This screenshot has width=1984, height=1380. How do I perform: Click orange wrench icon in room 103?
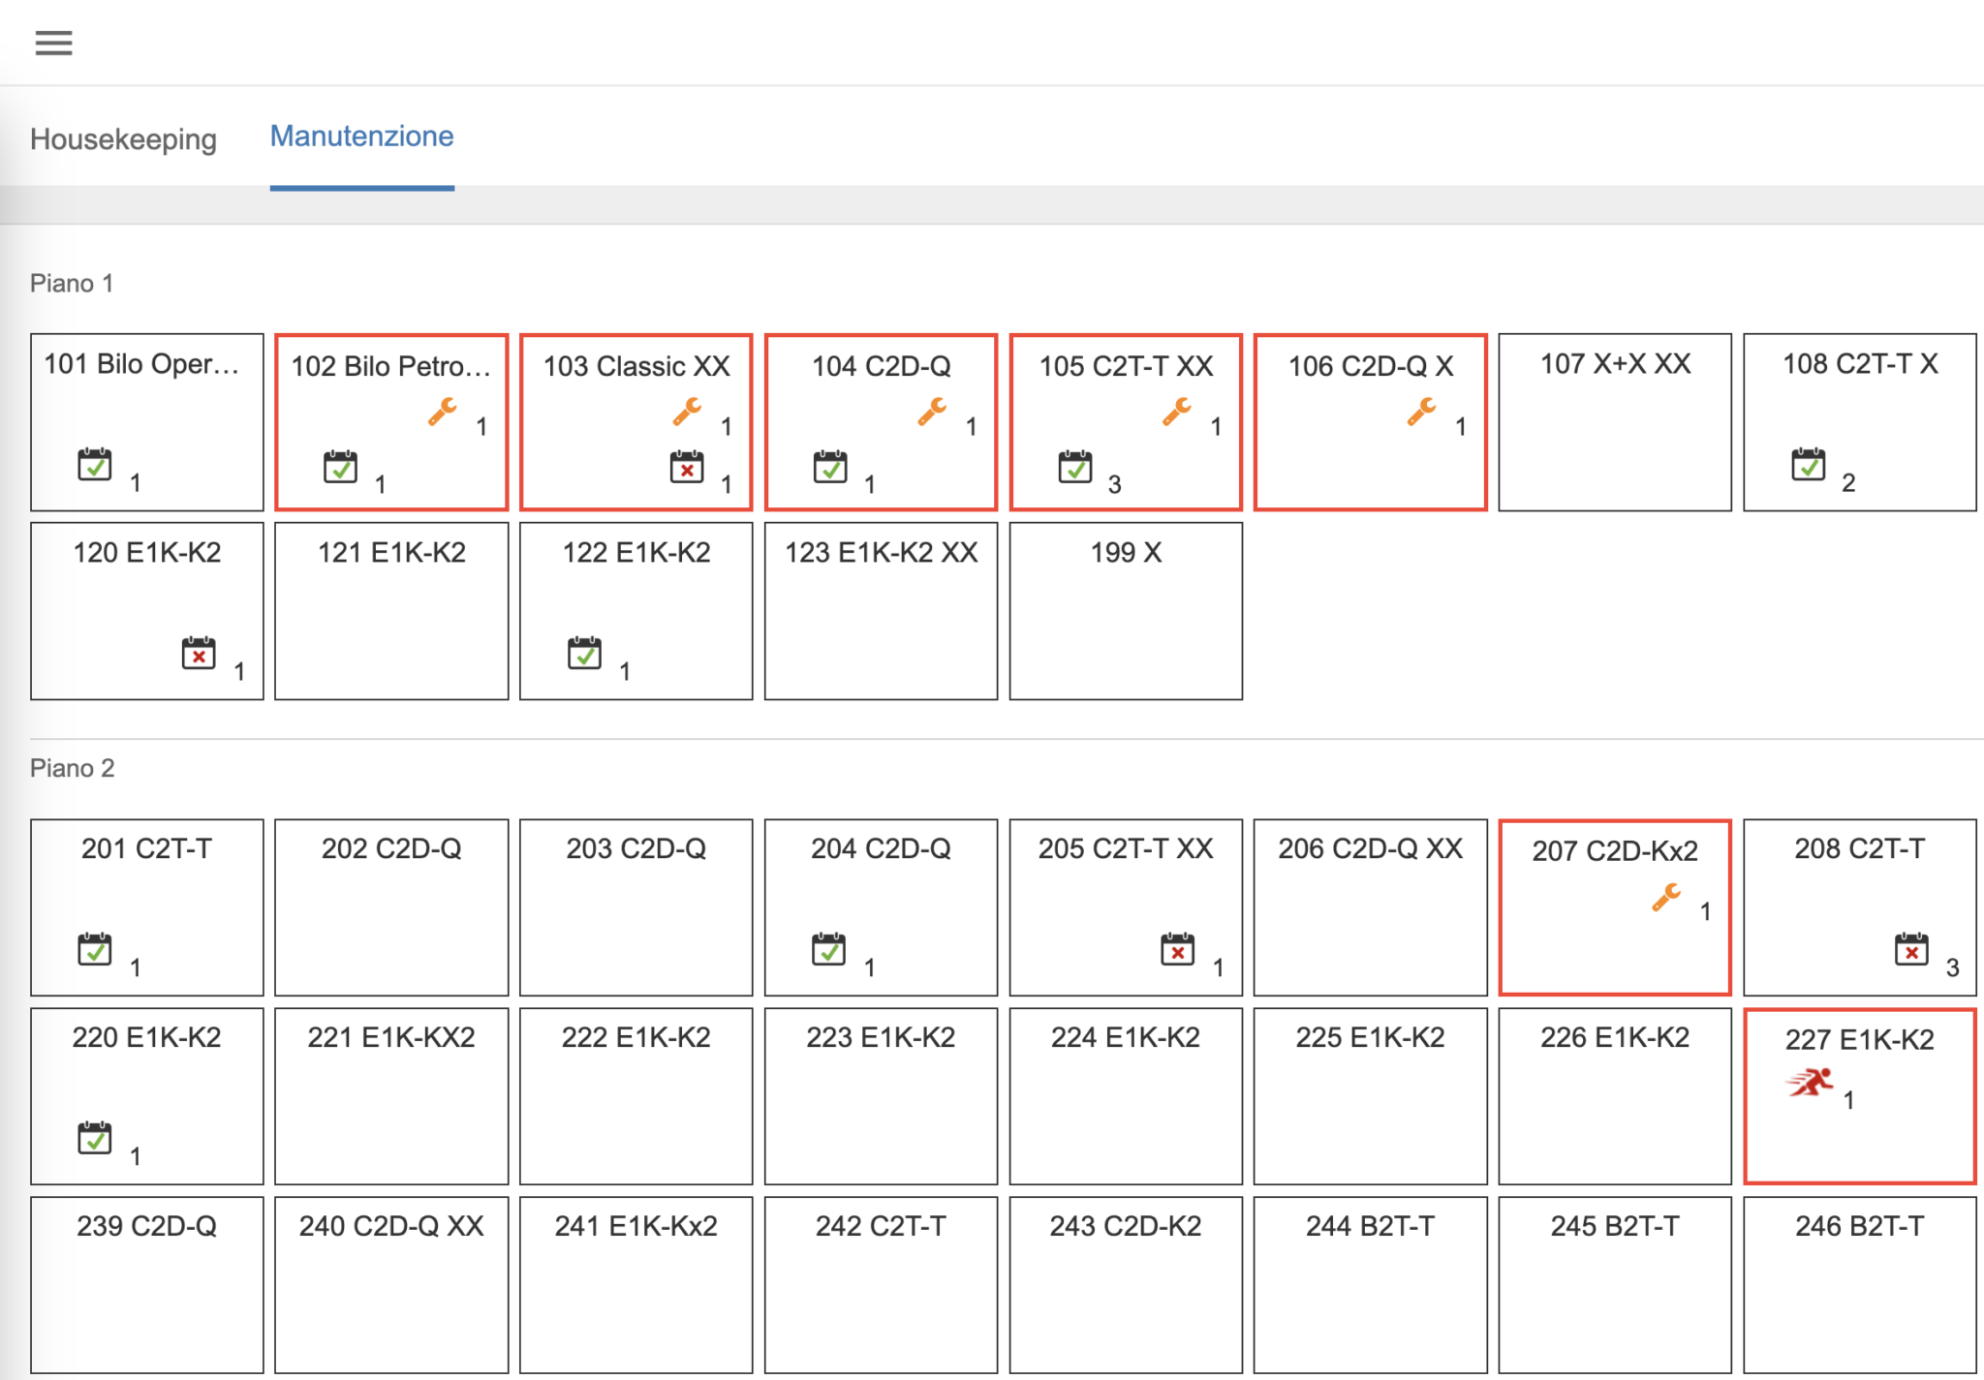(688, 412)
